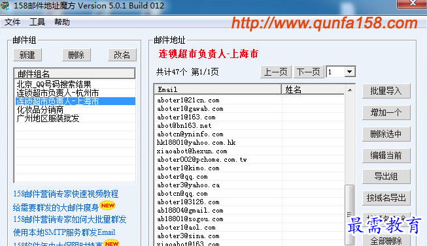Click 增加一个 button
427x246 pixels.
tap(386, 112)
